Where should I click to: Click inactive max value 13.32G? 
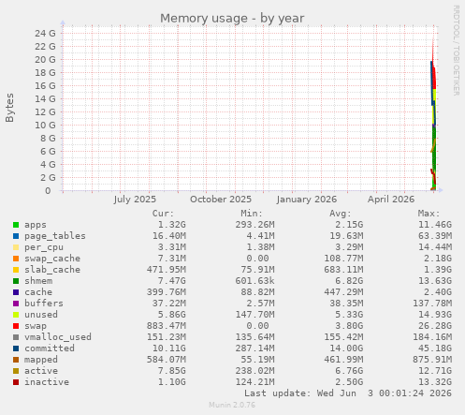click(x=435, y=382)
